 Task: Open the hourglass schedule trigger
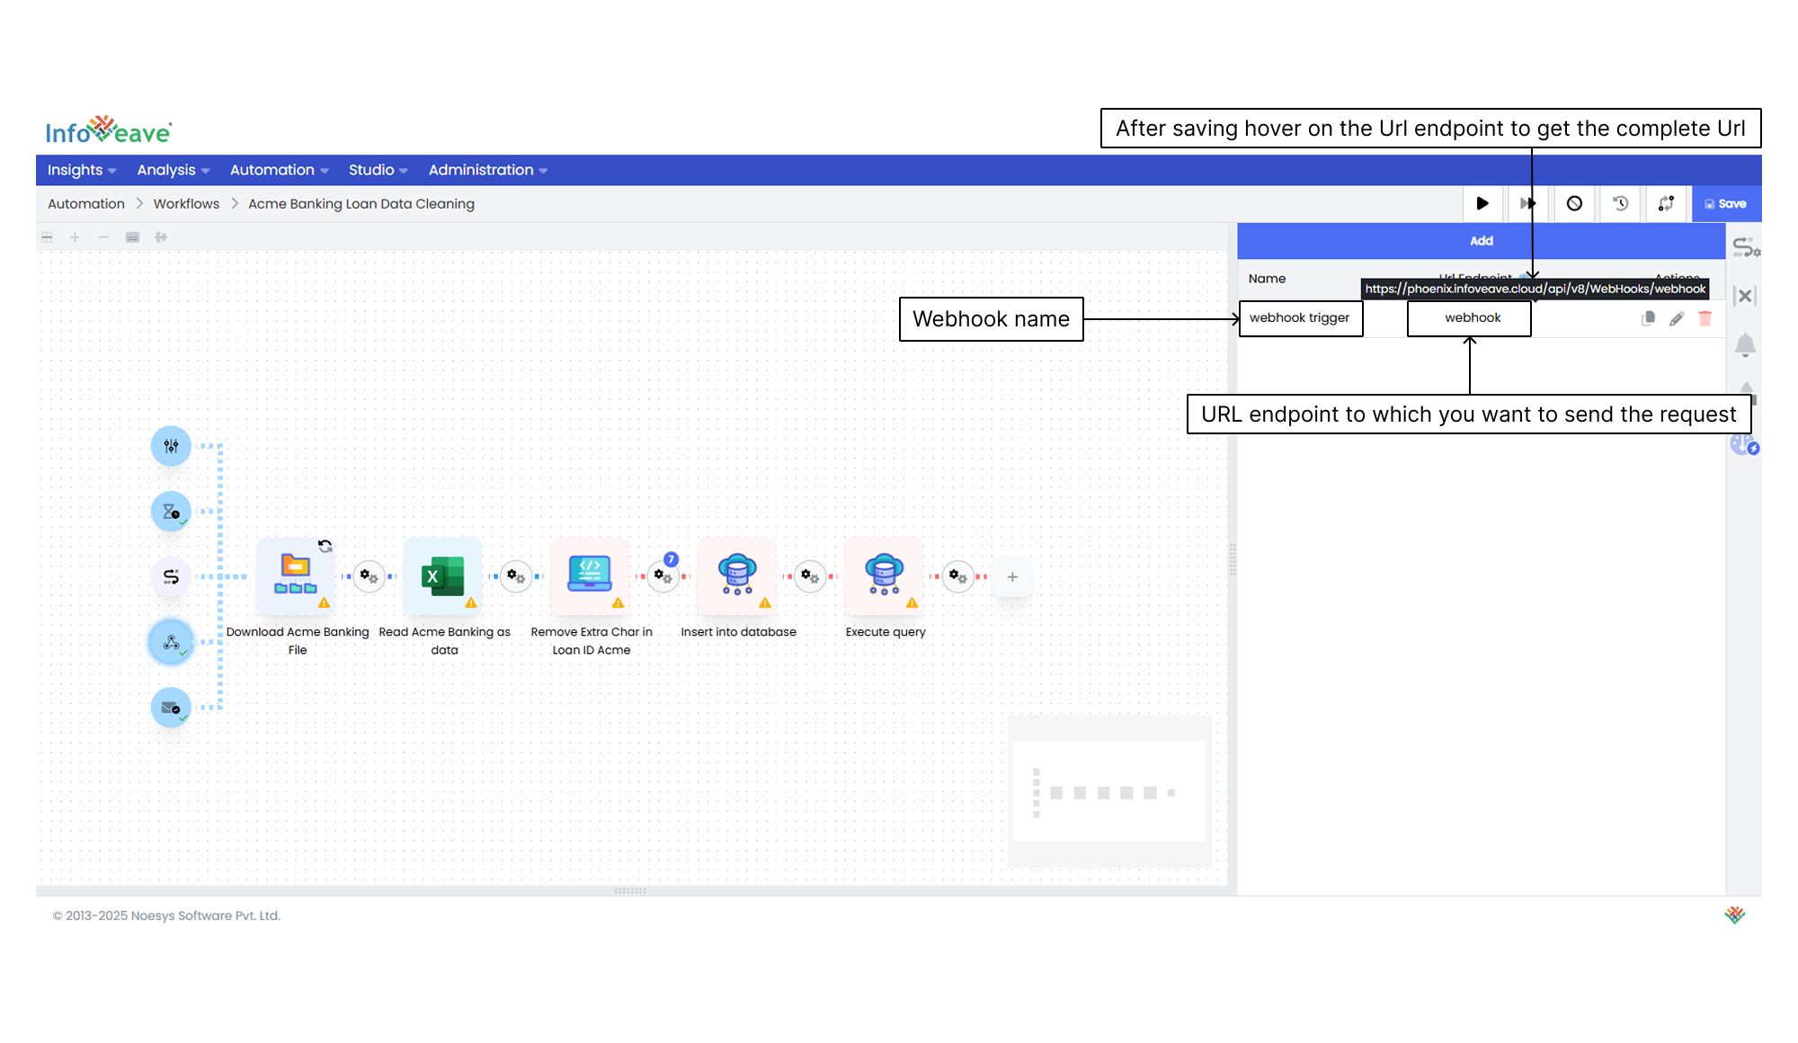coord(171,512)
